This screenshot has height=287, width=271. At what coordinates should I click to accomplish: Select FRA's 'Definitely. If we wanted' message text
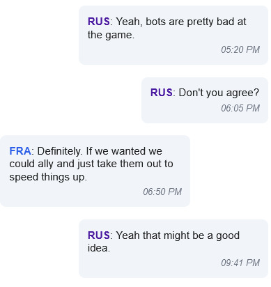coord(91,164)
